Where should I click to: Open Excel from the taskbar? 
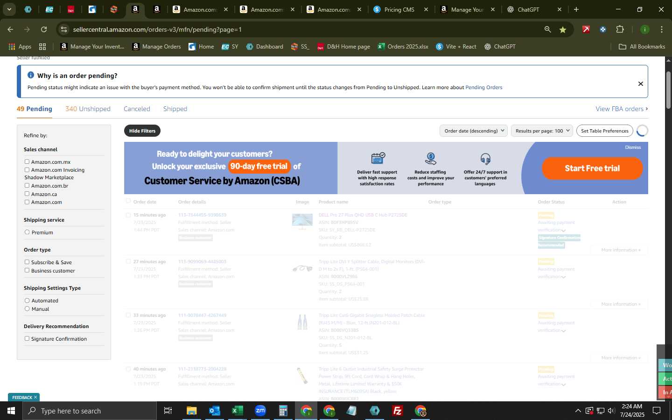click(237, 411)
